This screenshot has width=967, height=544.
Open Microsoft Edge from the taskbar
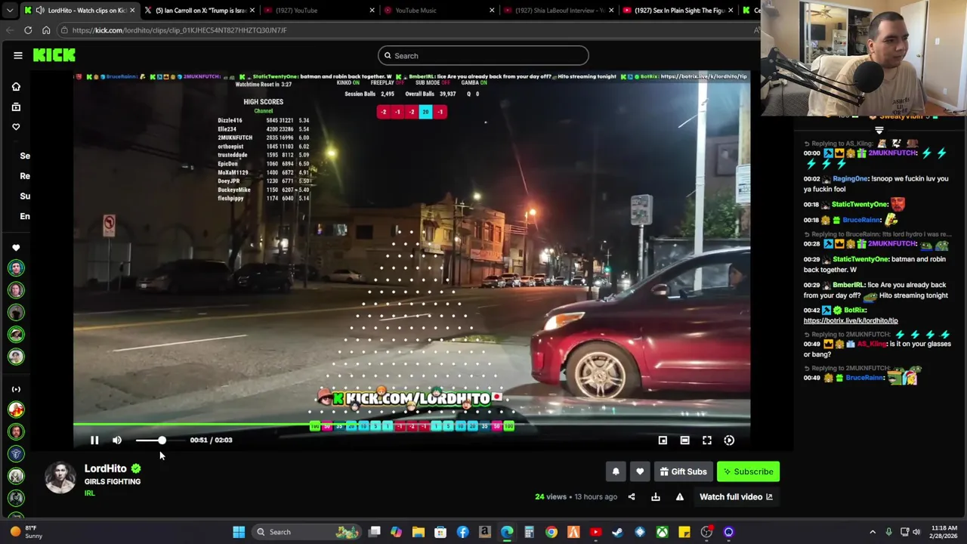click(x=507, y=532)
